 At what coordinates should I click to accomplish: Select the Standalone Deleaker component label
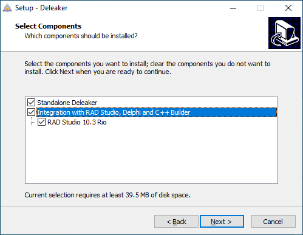pos(67,103)
